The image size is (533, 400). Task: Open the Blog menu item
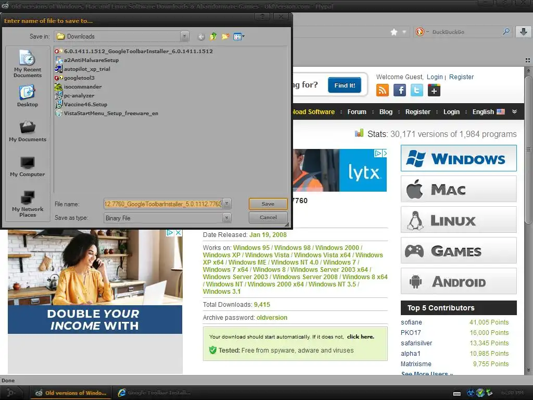(386, 112)
